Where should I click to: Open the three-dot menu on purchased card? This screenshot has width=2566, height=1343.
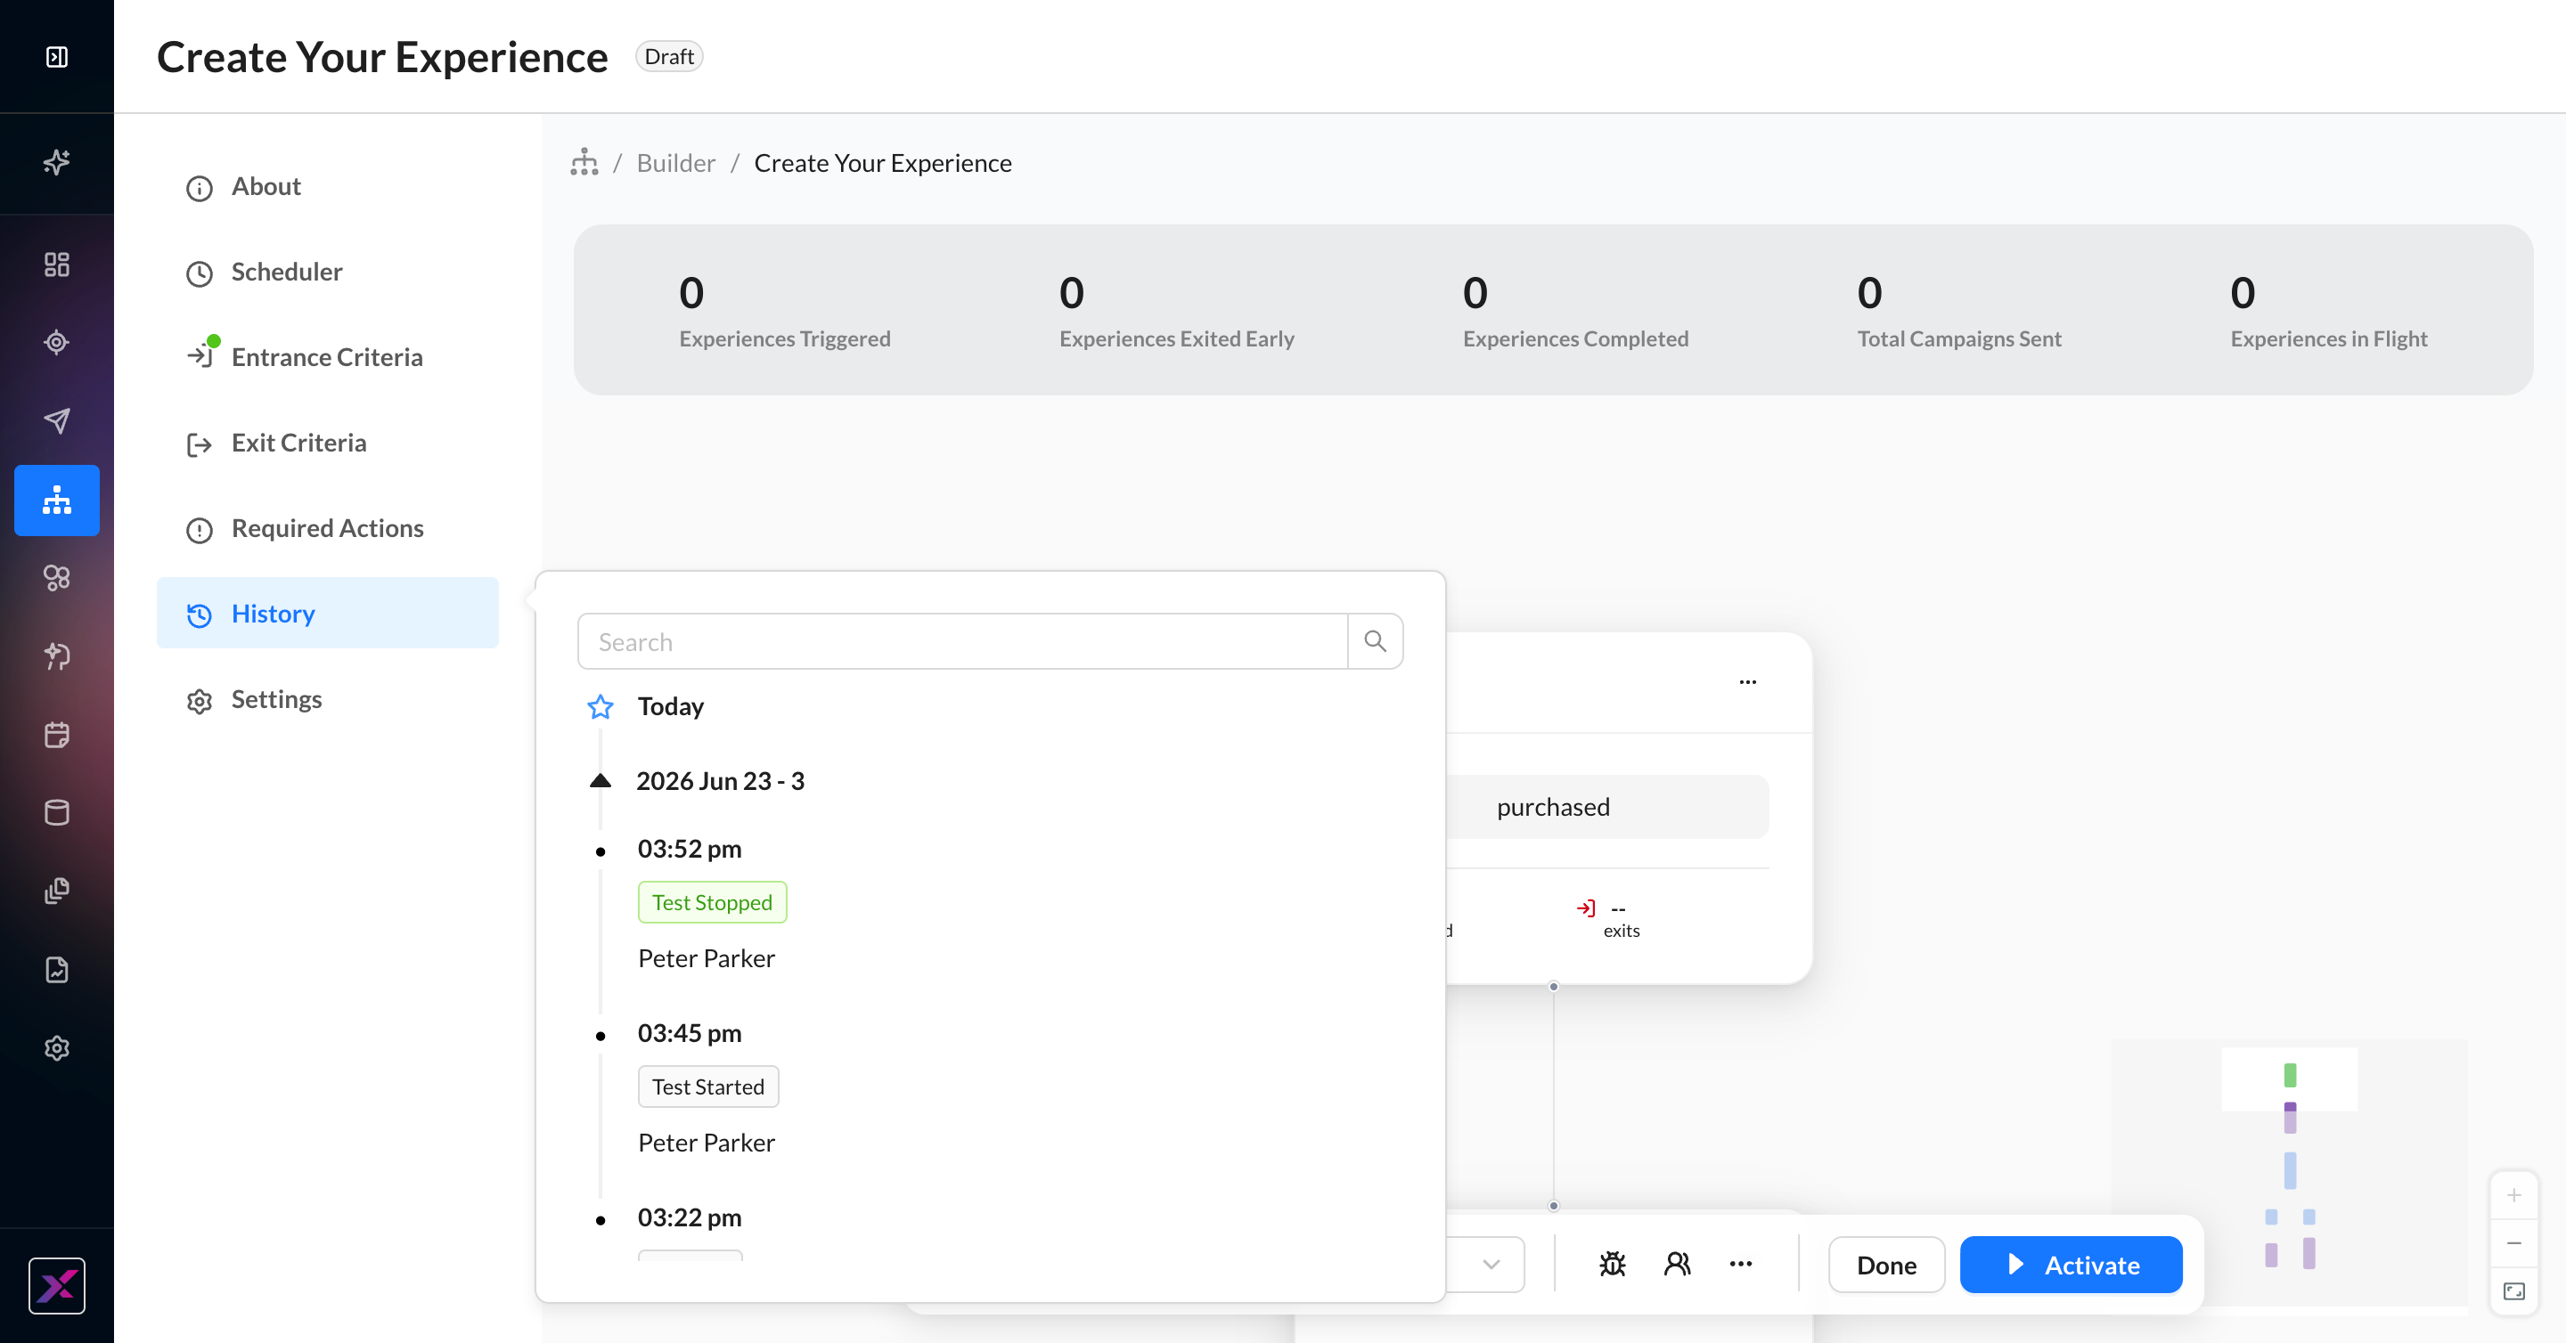click(1748, 682)
